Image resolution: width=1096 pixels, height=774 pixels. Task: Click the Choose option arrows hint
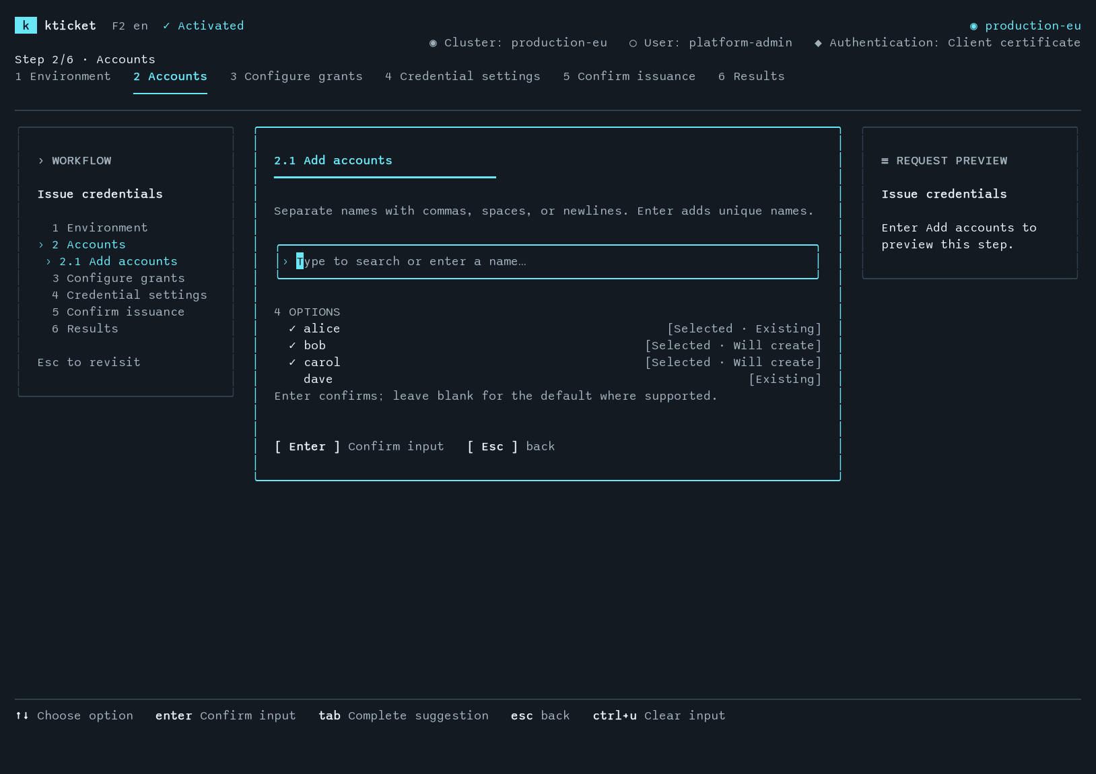point(74,715)
